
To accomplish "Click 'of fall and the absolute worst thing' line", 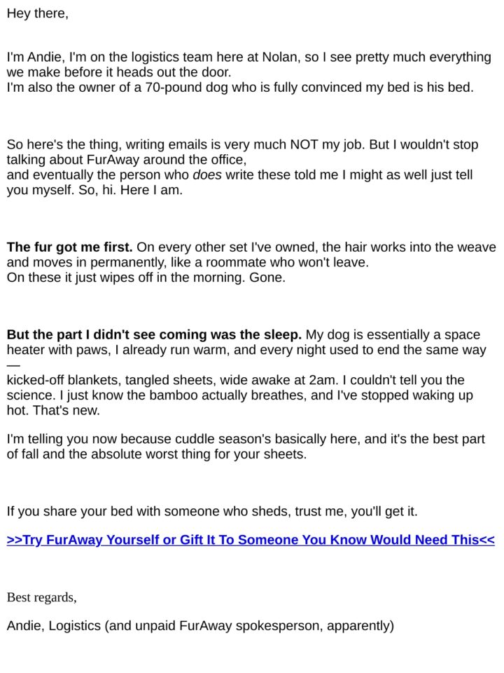I will pyautogui.click(x=156, y=454).
